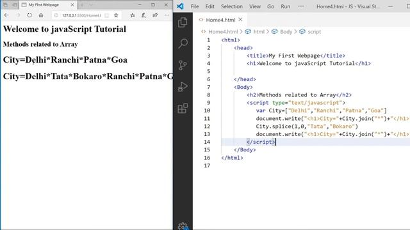Go forward in the browser
The height and width of the screenshot is (230, 410).
click(18, 15)
